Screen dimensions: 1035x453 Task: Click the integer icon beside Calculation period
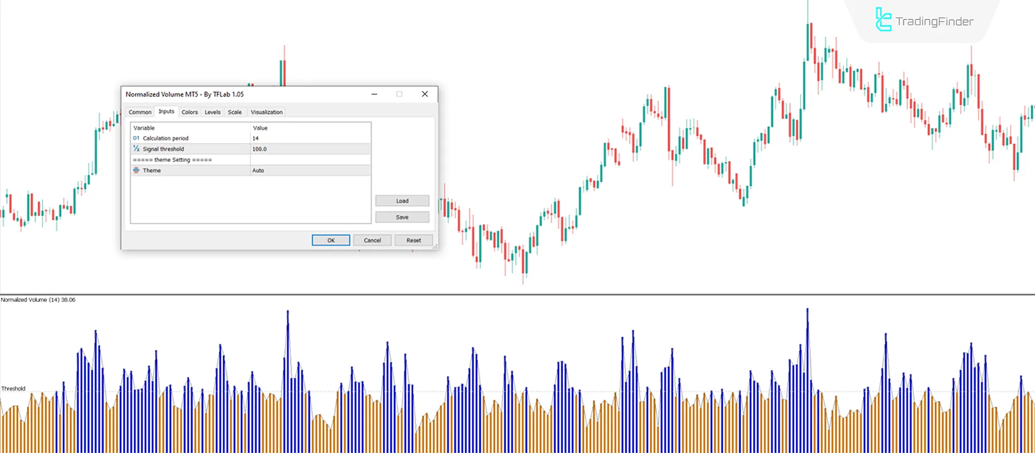[136, 138]
